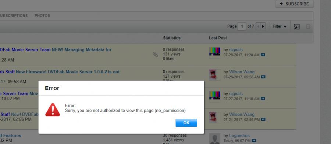Toggle the select-all topics checkbox
This screenshot has height=144, width=331.
coord(308,26)
